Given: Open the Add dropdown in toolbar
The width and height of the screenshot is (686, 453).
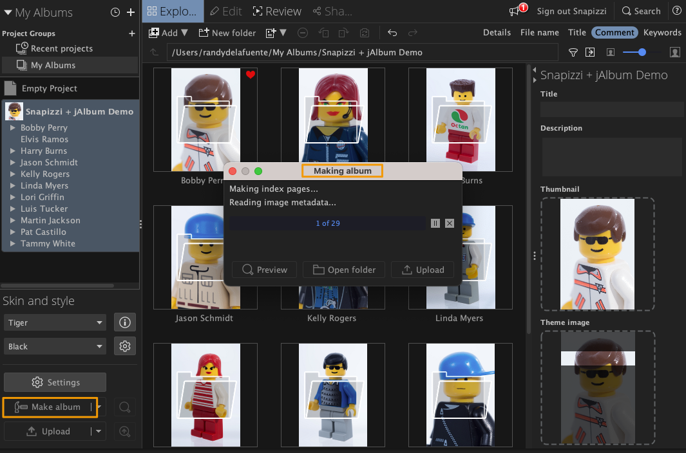Looking at the screenshot, I should [x=168, y=33].
